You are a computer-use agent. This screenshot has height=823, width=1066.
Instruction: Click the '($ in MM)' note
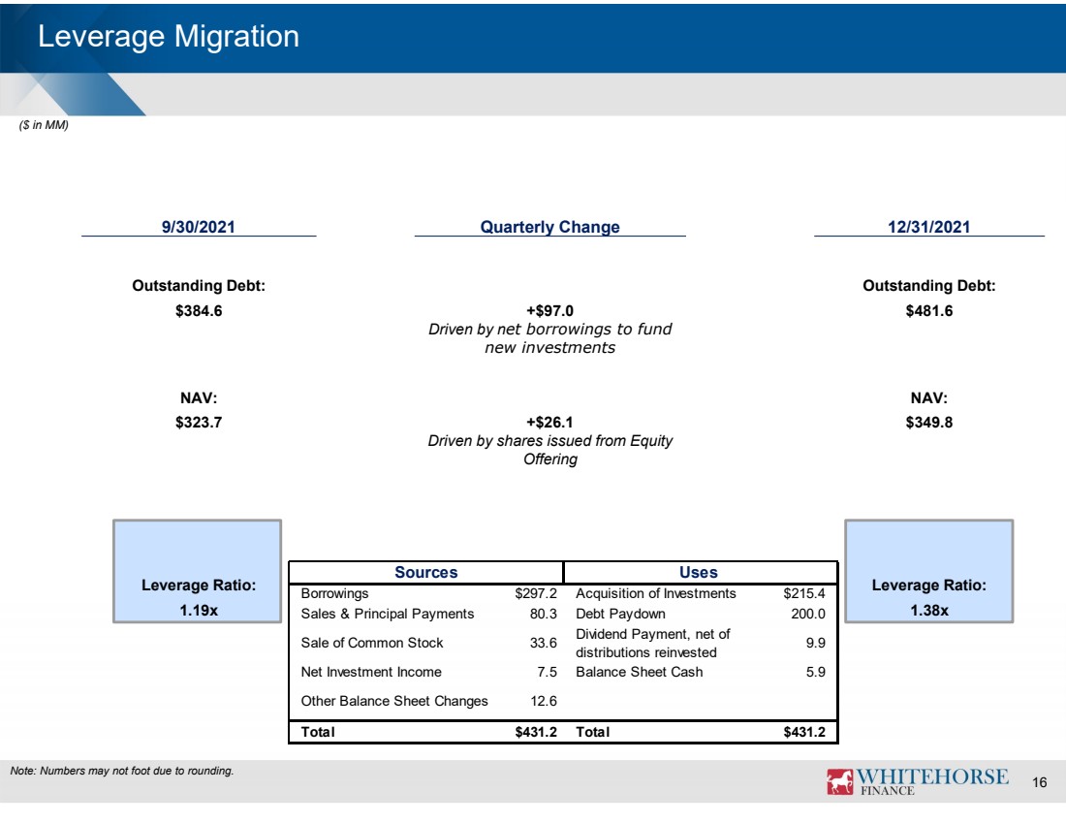pos(44,125)
